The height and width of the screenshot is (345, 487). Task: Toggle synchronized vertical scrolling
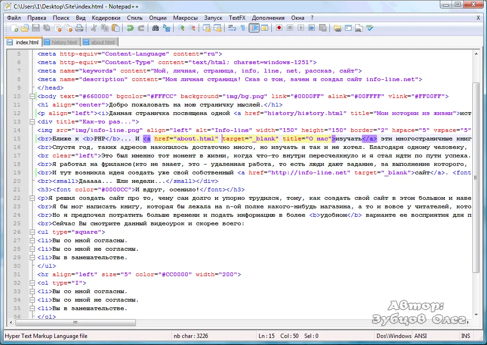[x=207, y=28]
